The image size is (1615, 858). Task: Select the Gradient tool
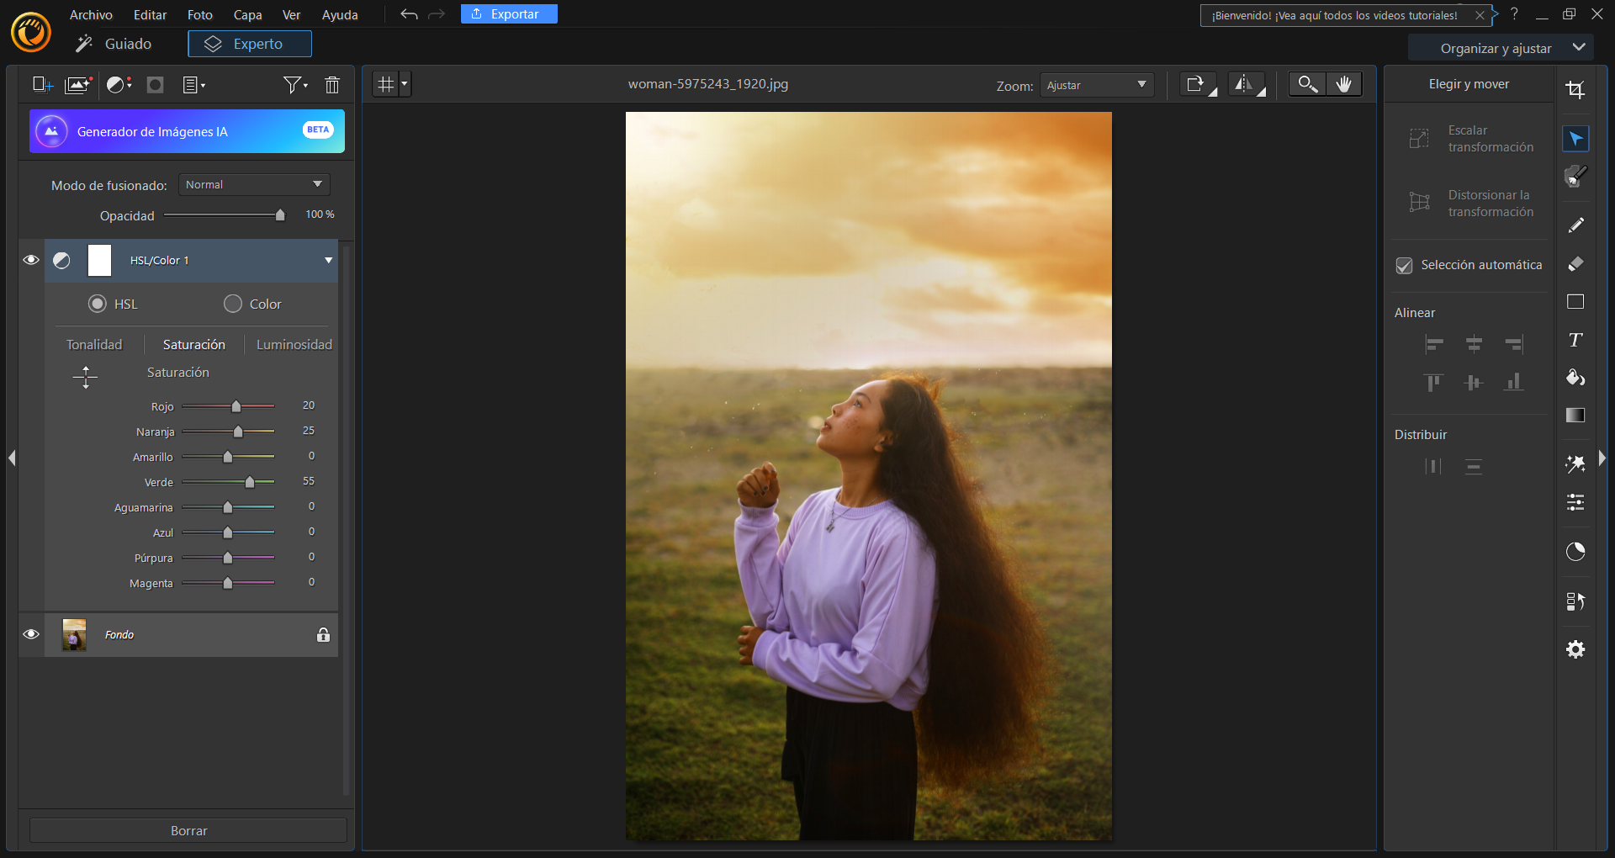pyautogui.click(x=1576, y=415)
